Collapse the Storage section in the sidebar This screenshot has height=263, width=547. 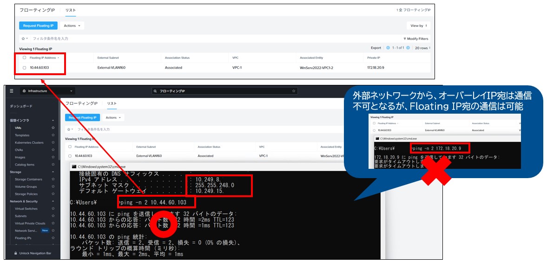[53, 172]
